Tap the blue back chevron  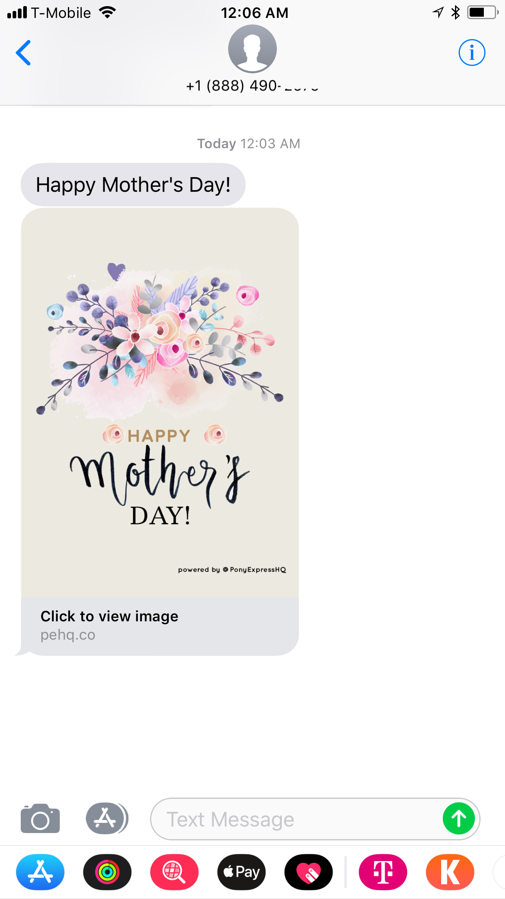(x=24, y=53)
